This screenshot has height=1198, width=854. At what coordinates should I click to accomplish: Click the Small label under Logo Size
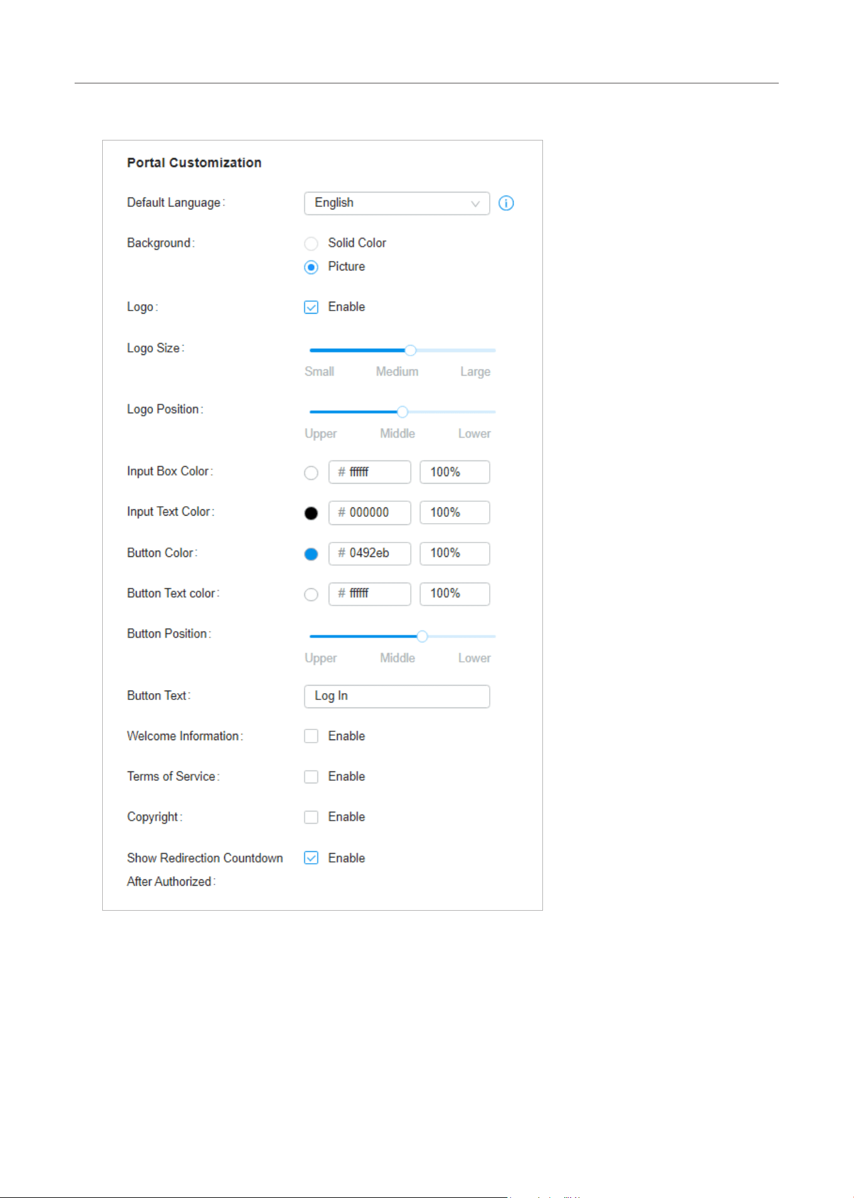point(319,371)
